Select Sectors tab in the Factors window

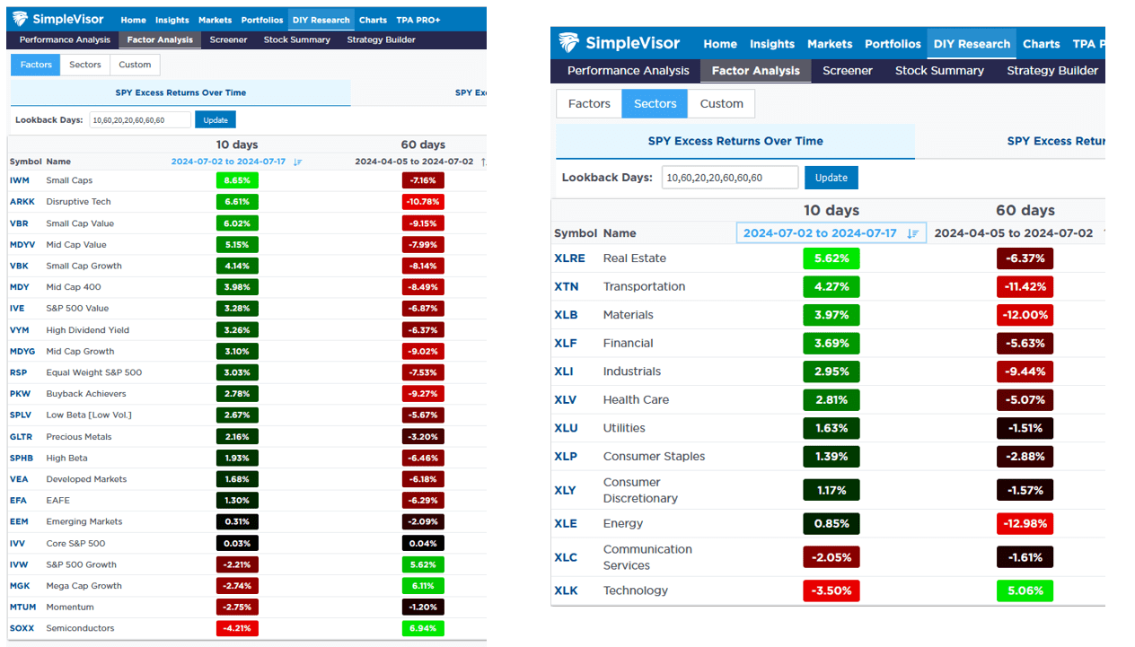coord(85,65)
